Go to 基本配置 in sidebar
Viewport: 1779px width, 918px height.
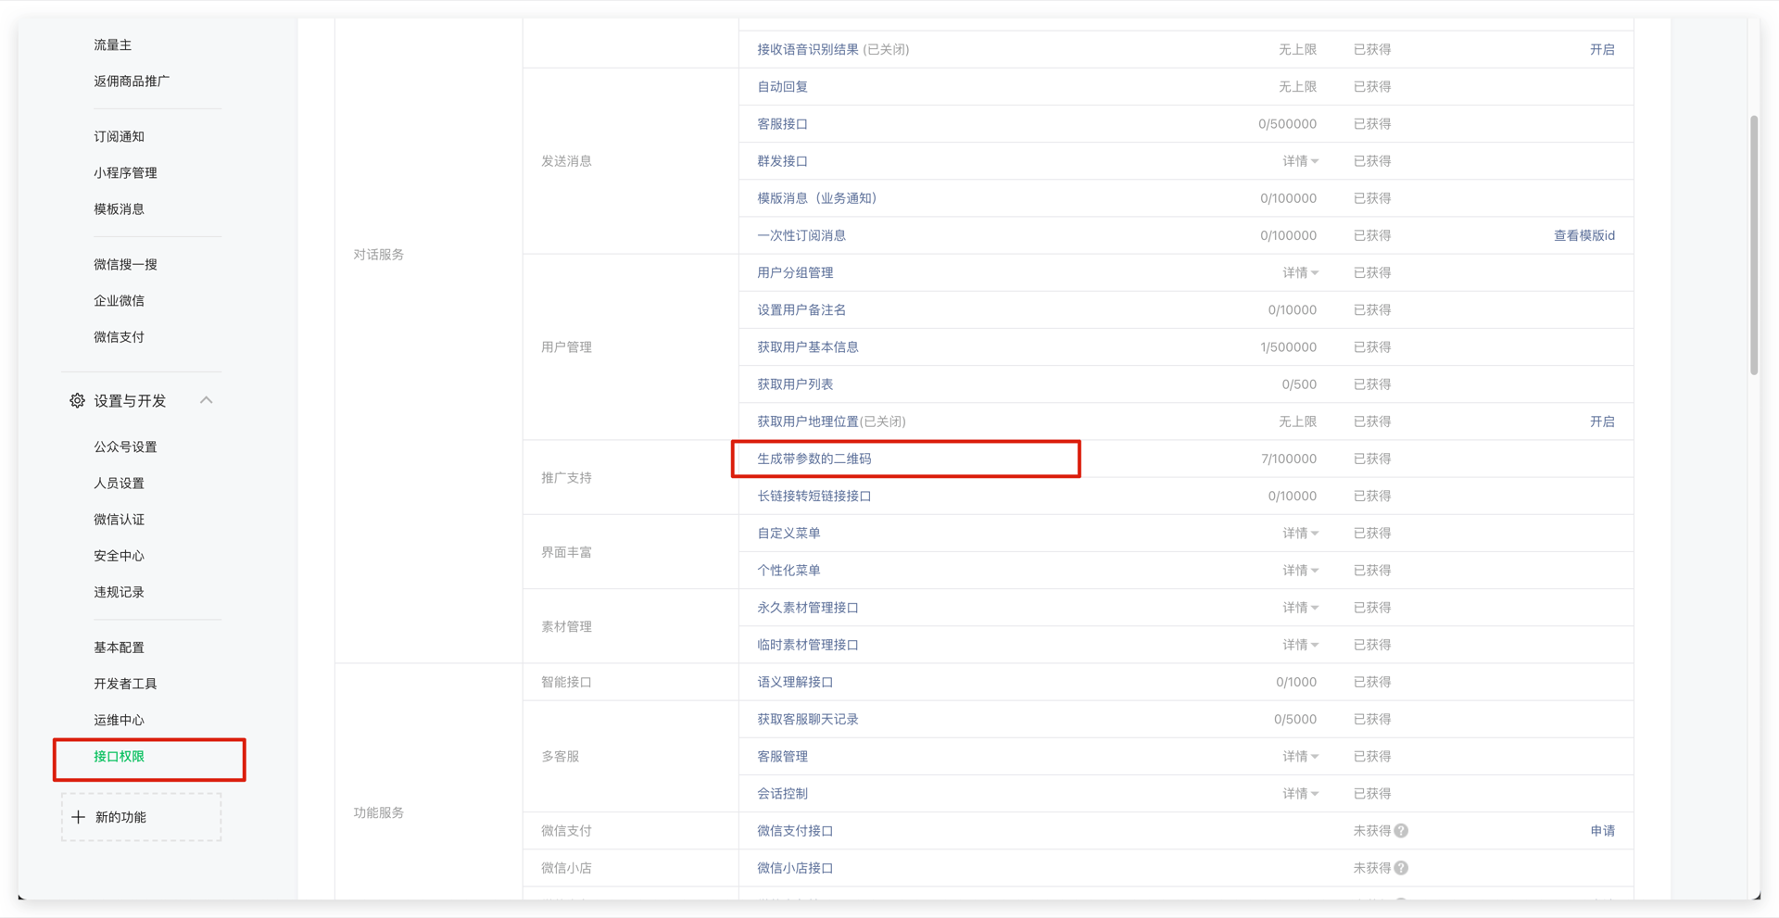(119, 648)
